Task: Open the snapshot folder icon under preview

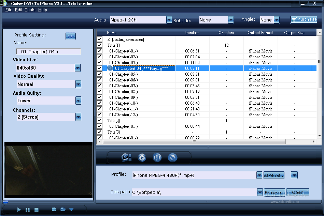Action: click(63, 210)
